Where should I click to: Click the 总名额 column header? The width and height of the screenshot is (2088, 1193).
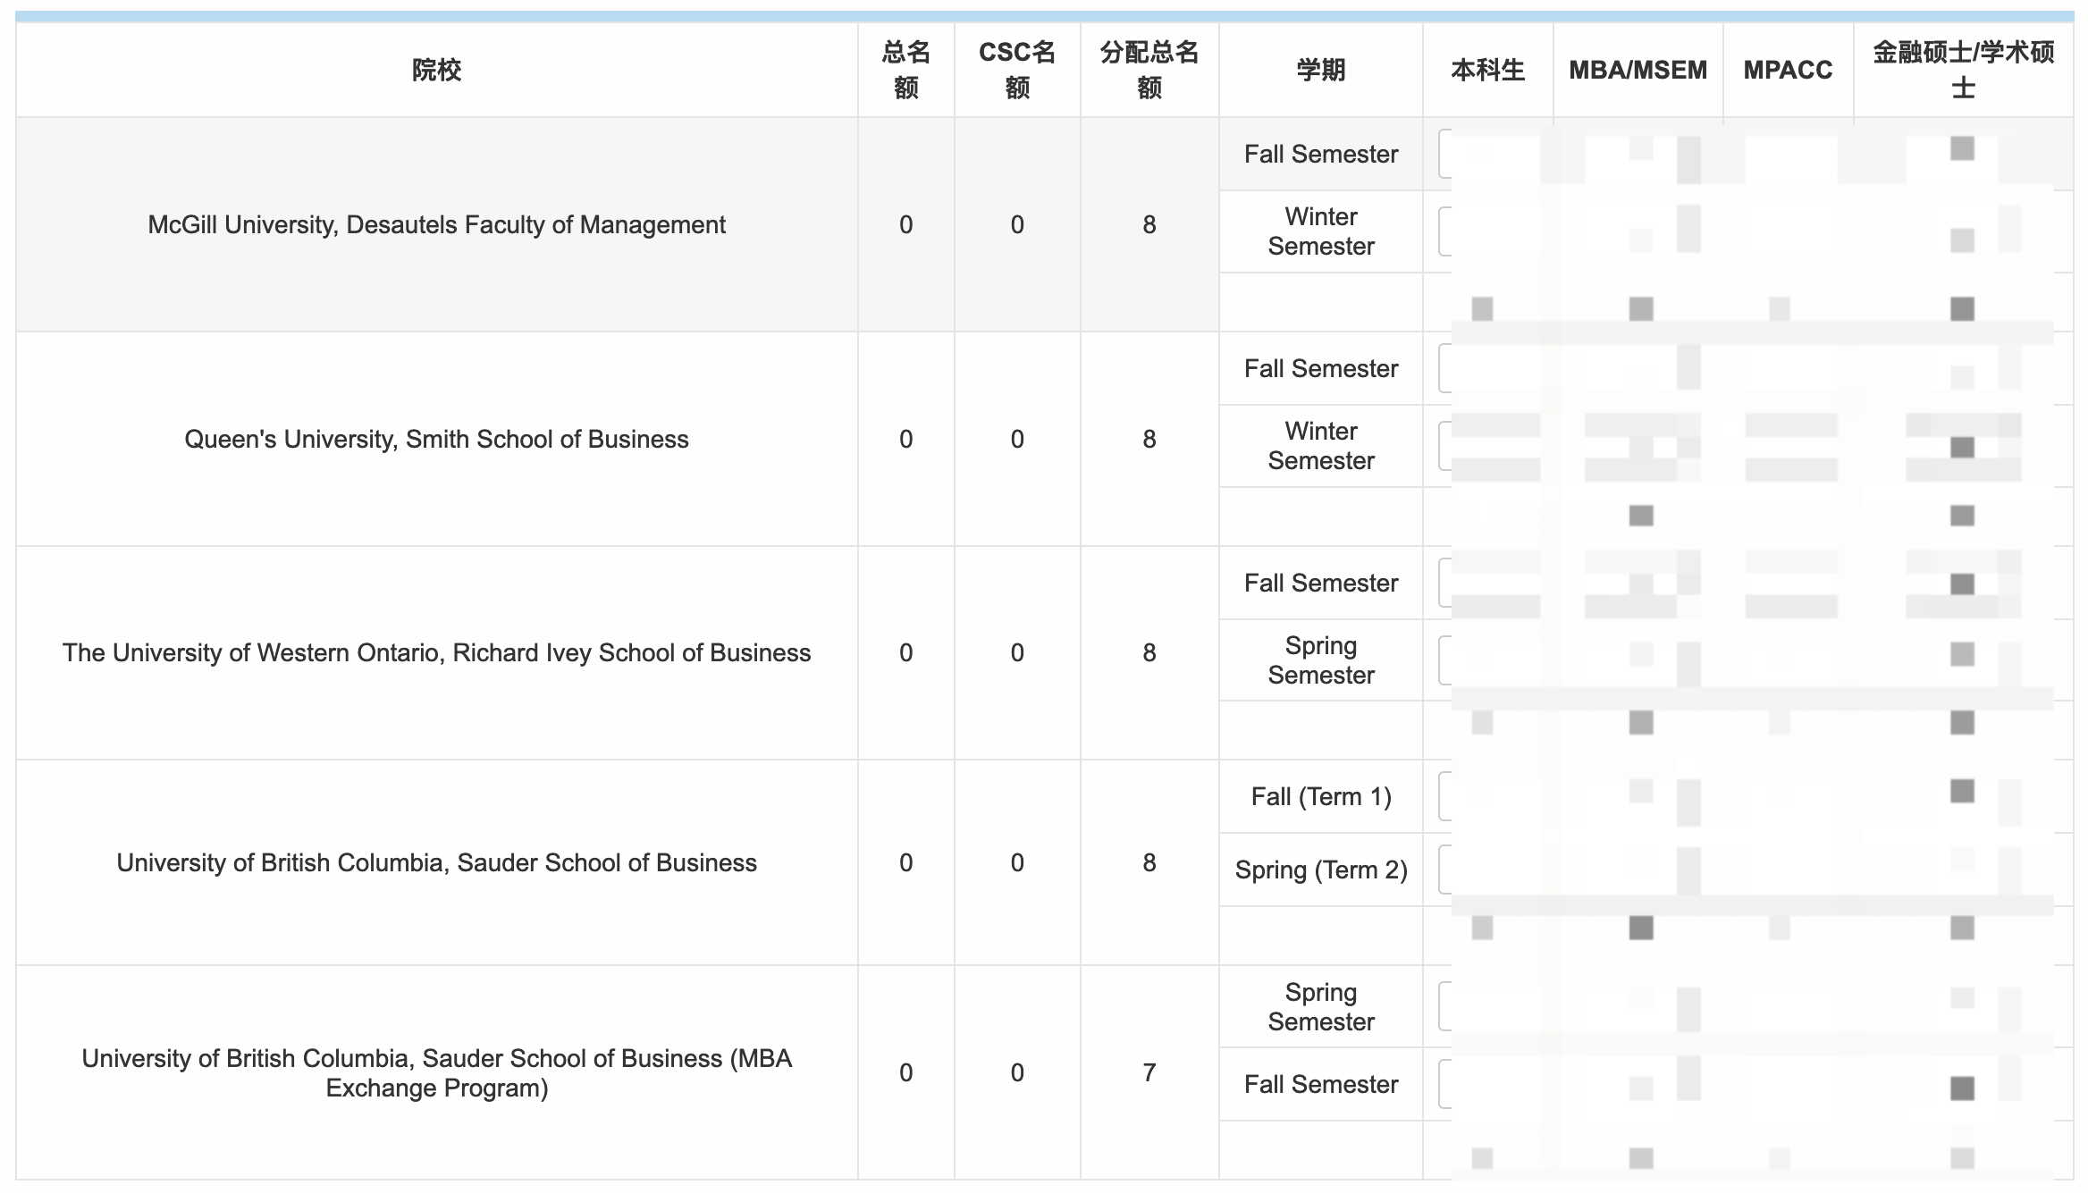tap(905, 70)
